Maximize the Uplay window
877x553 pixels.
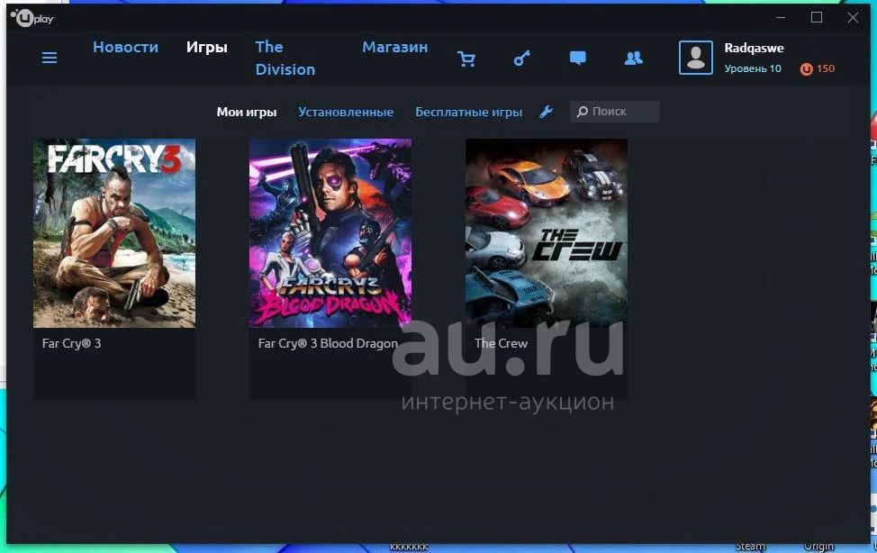[817, 18]
